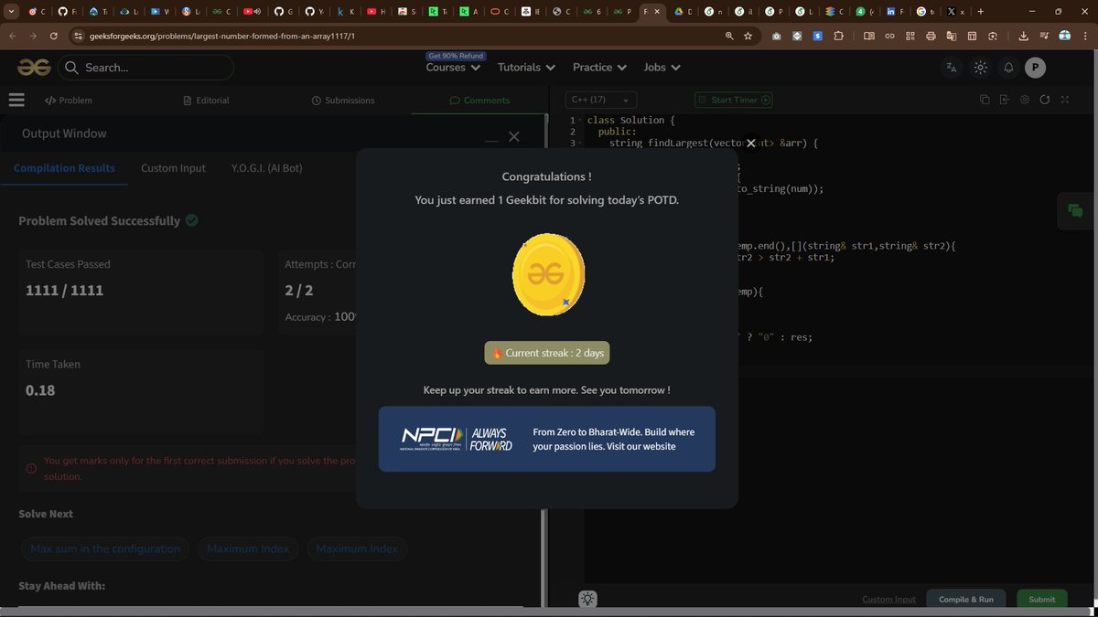Click the Geekbit gold coin

click(x=547, y=274)
